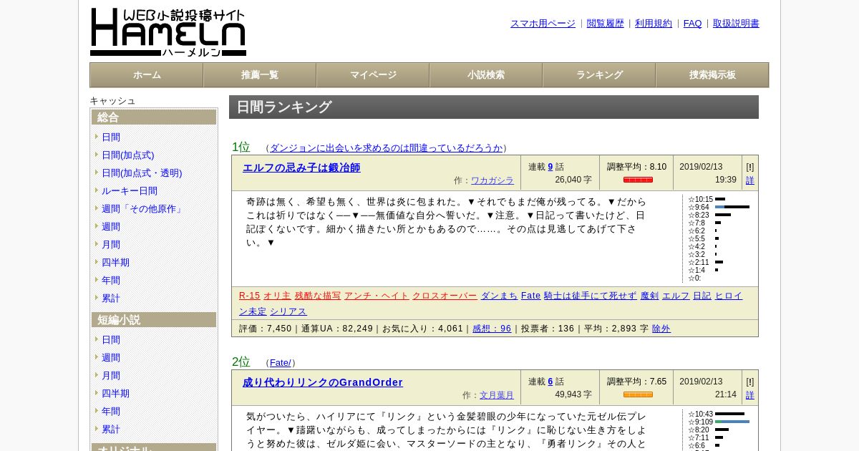The height and width of the screenshot is (451, 859).
Task: Filter by the ダンまち tag
Action: coord(499,296)
